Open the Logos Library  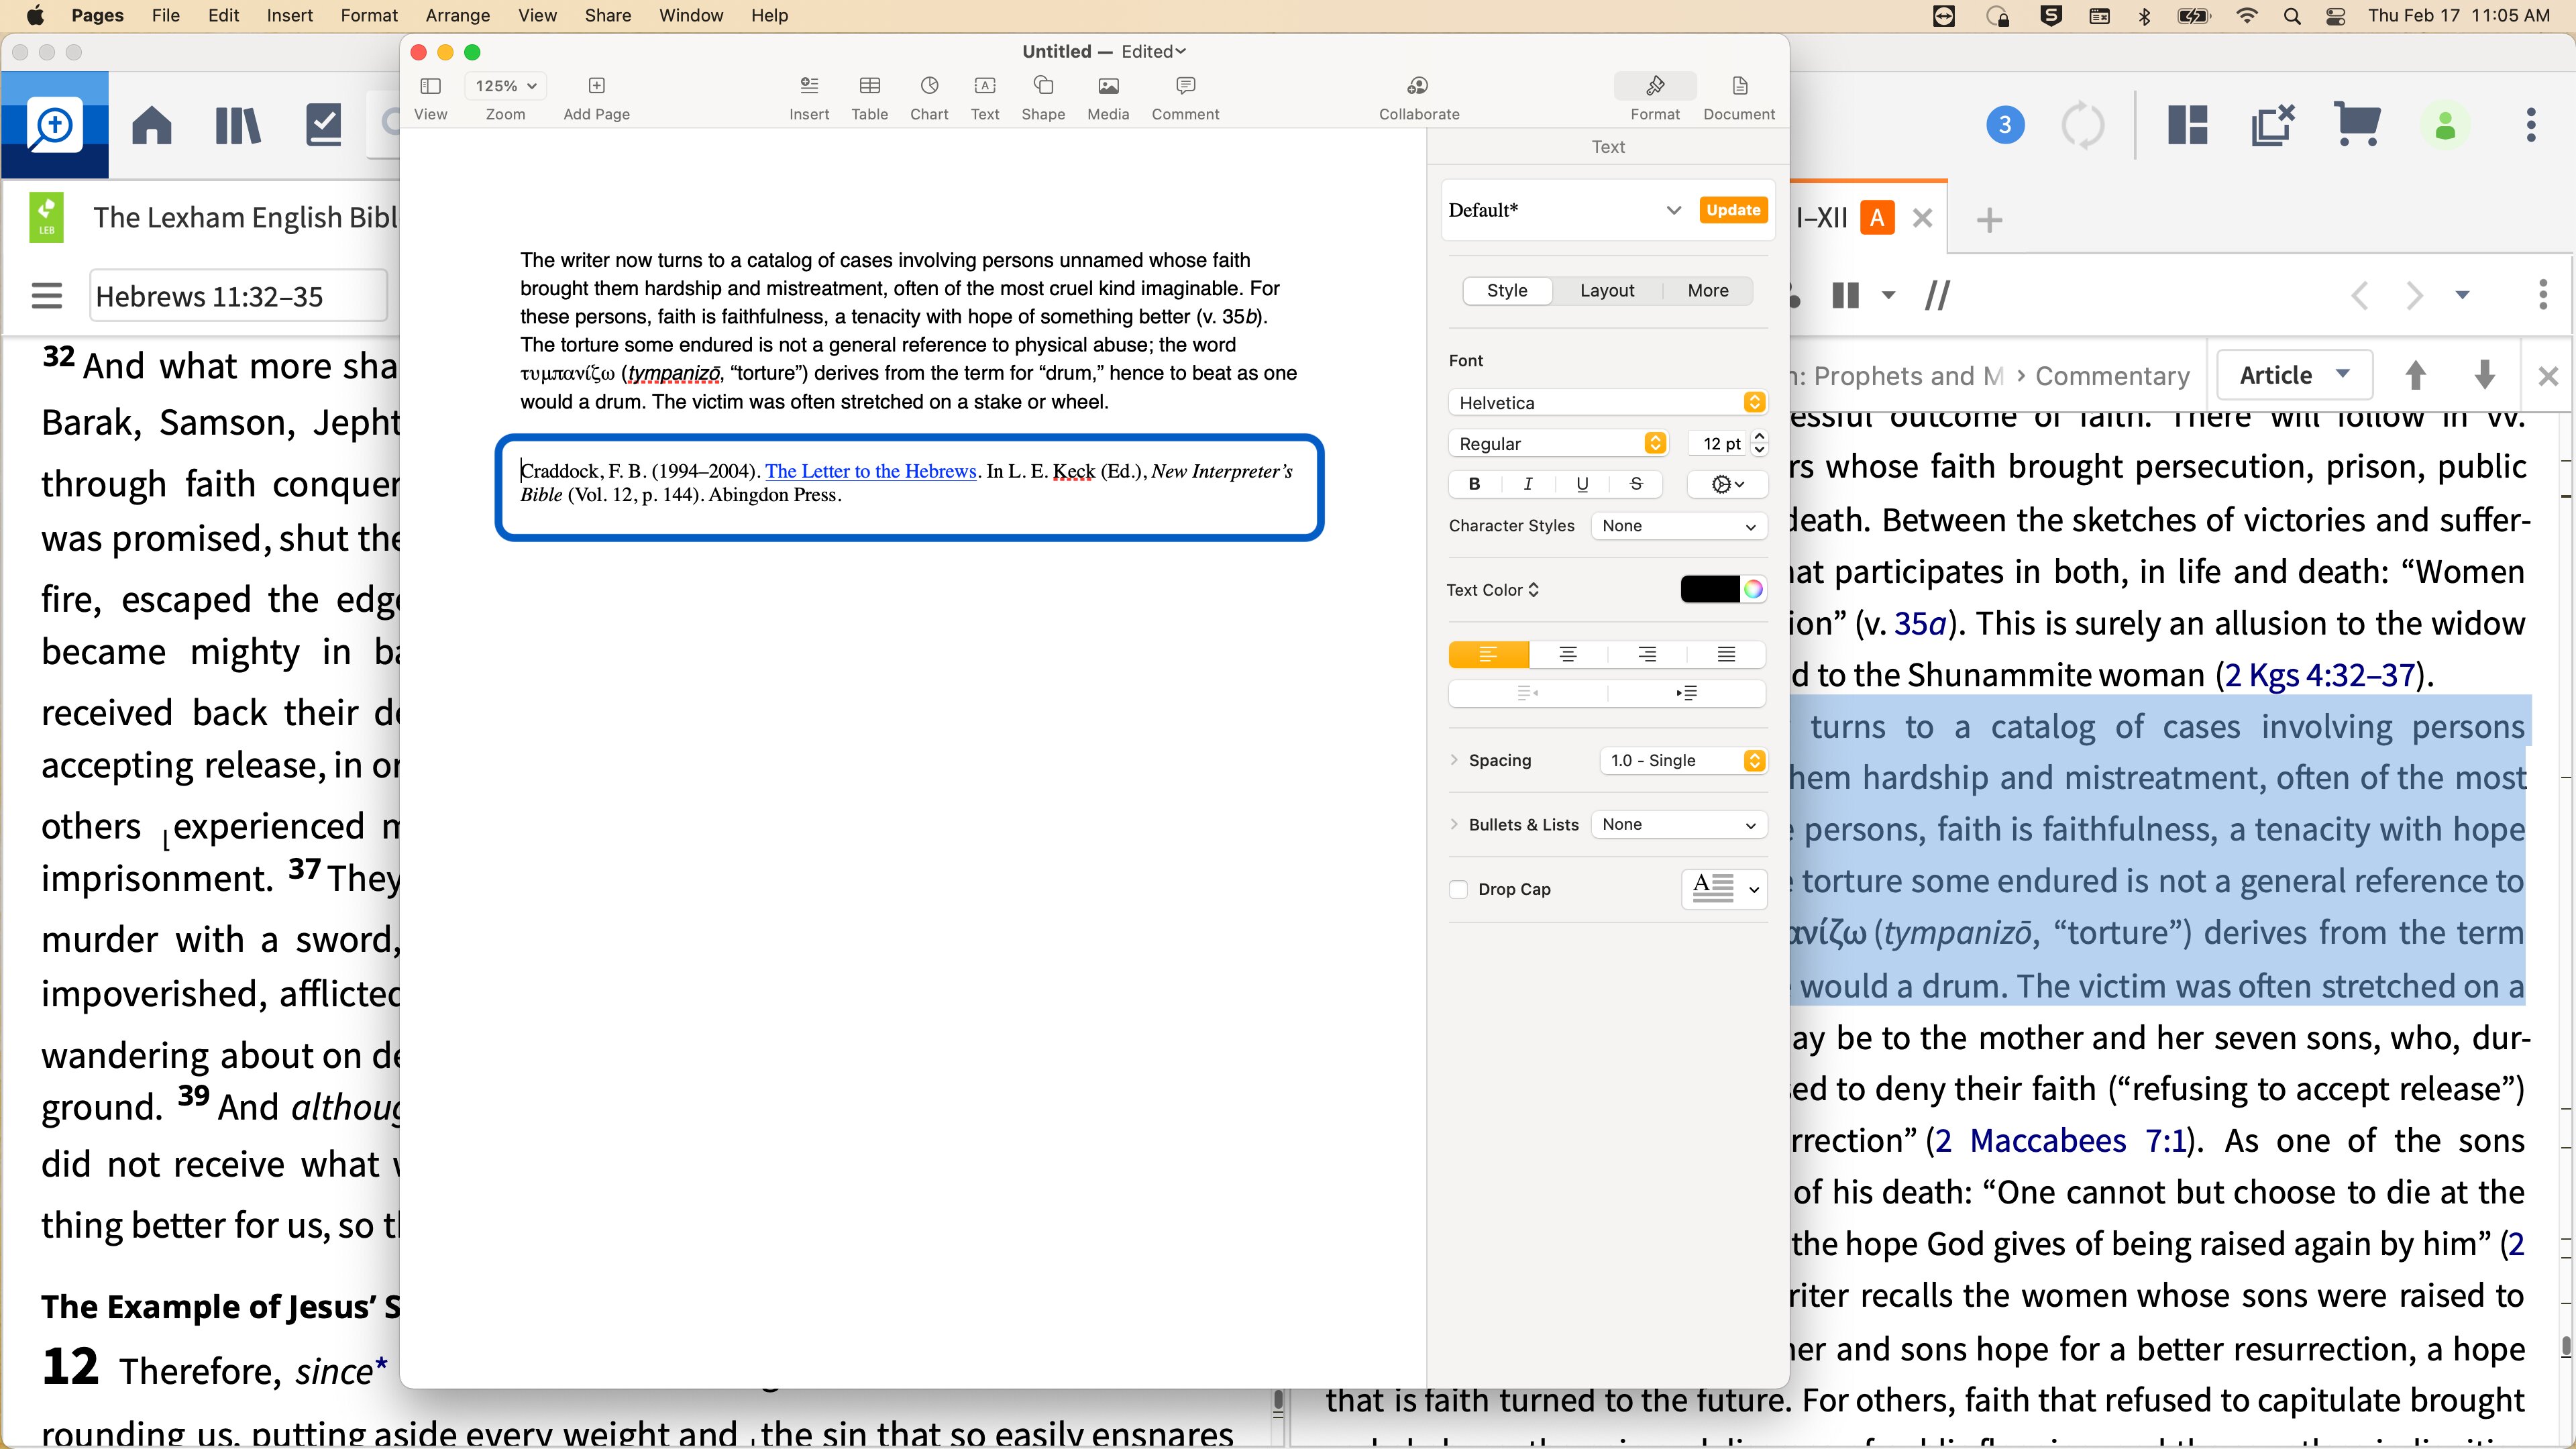[238, 125]
